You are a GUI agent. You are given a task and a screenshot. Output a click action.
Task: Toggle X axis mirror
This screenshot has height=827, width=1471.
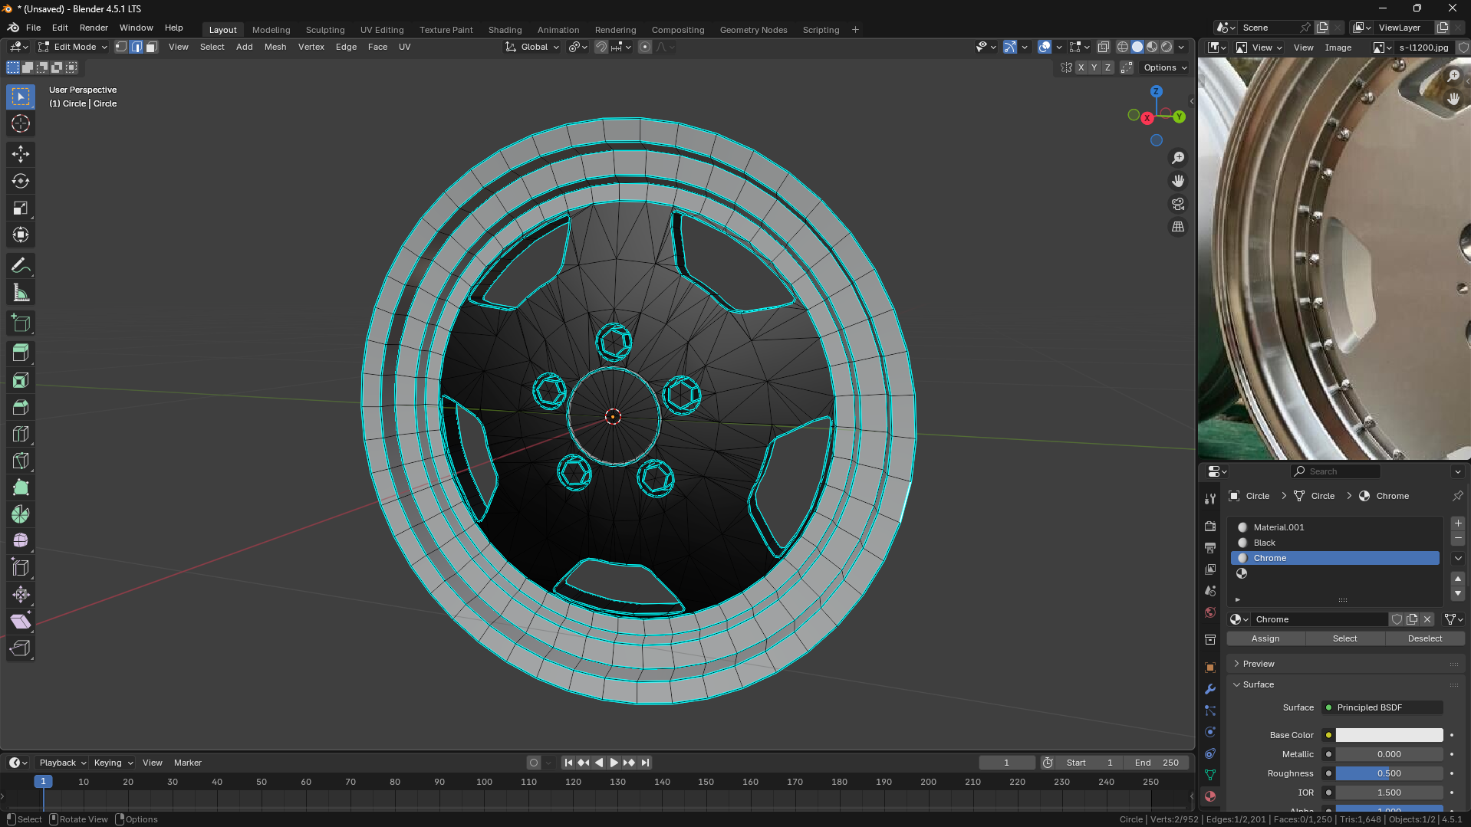1081,67
